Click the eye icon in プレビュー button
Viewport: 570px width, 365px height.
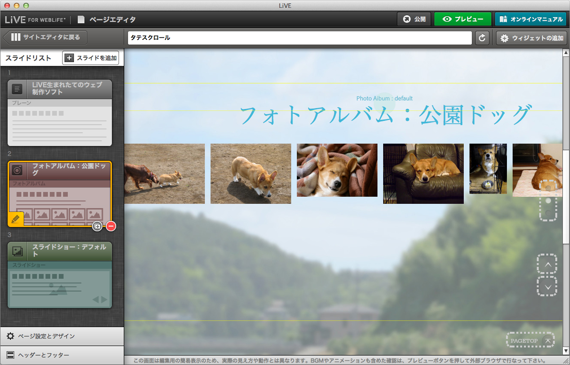point(447,19)
